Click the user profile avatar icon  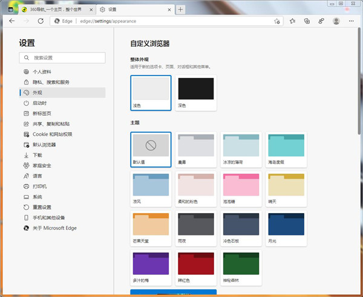click(336, 21)
